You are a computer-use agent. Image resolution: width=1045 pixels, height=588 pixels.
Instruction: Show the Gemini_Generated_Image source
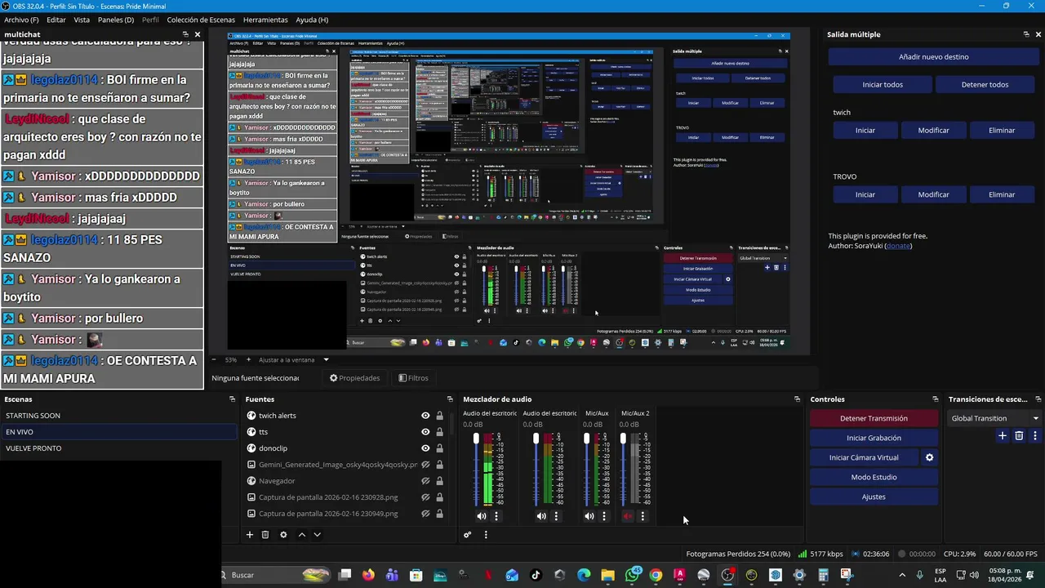425,465
